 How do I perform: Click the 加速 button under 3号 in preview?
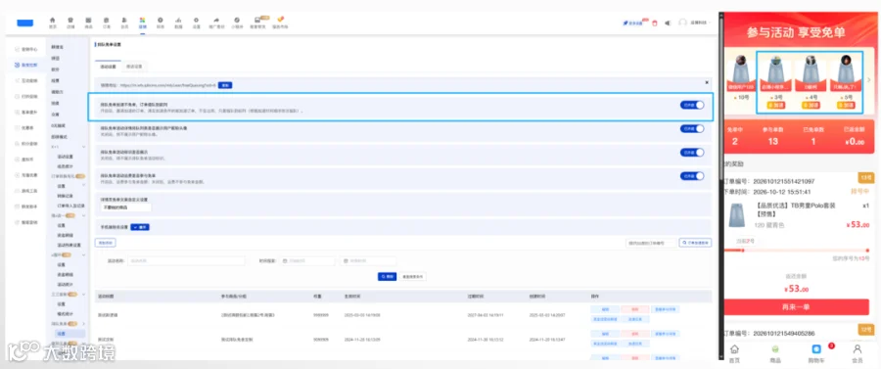(x=775, y=105)
